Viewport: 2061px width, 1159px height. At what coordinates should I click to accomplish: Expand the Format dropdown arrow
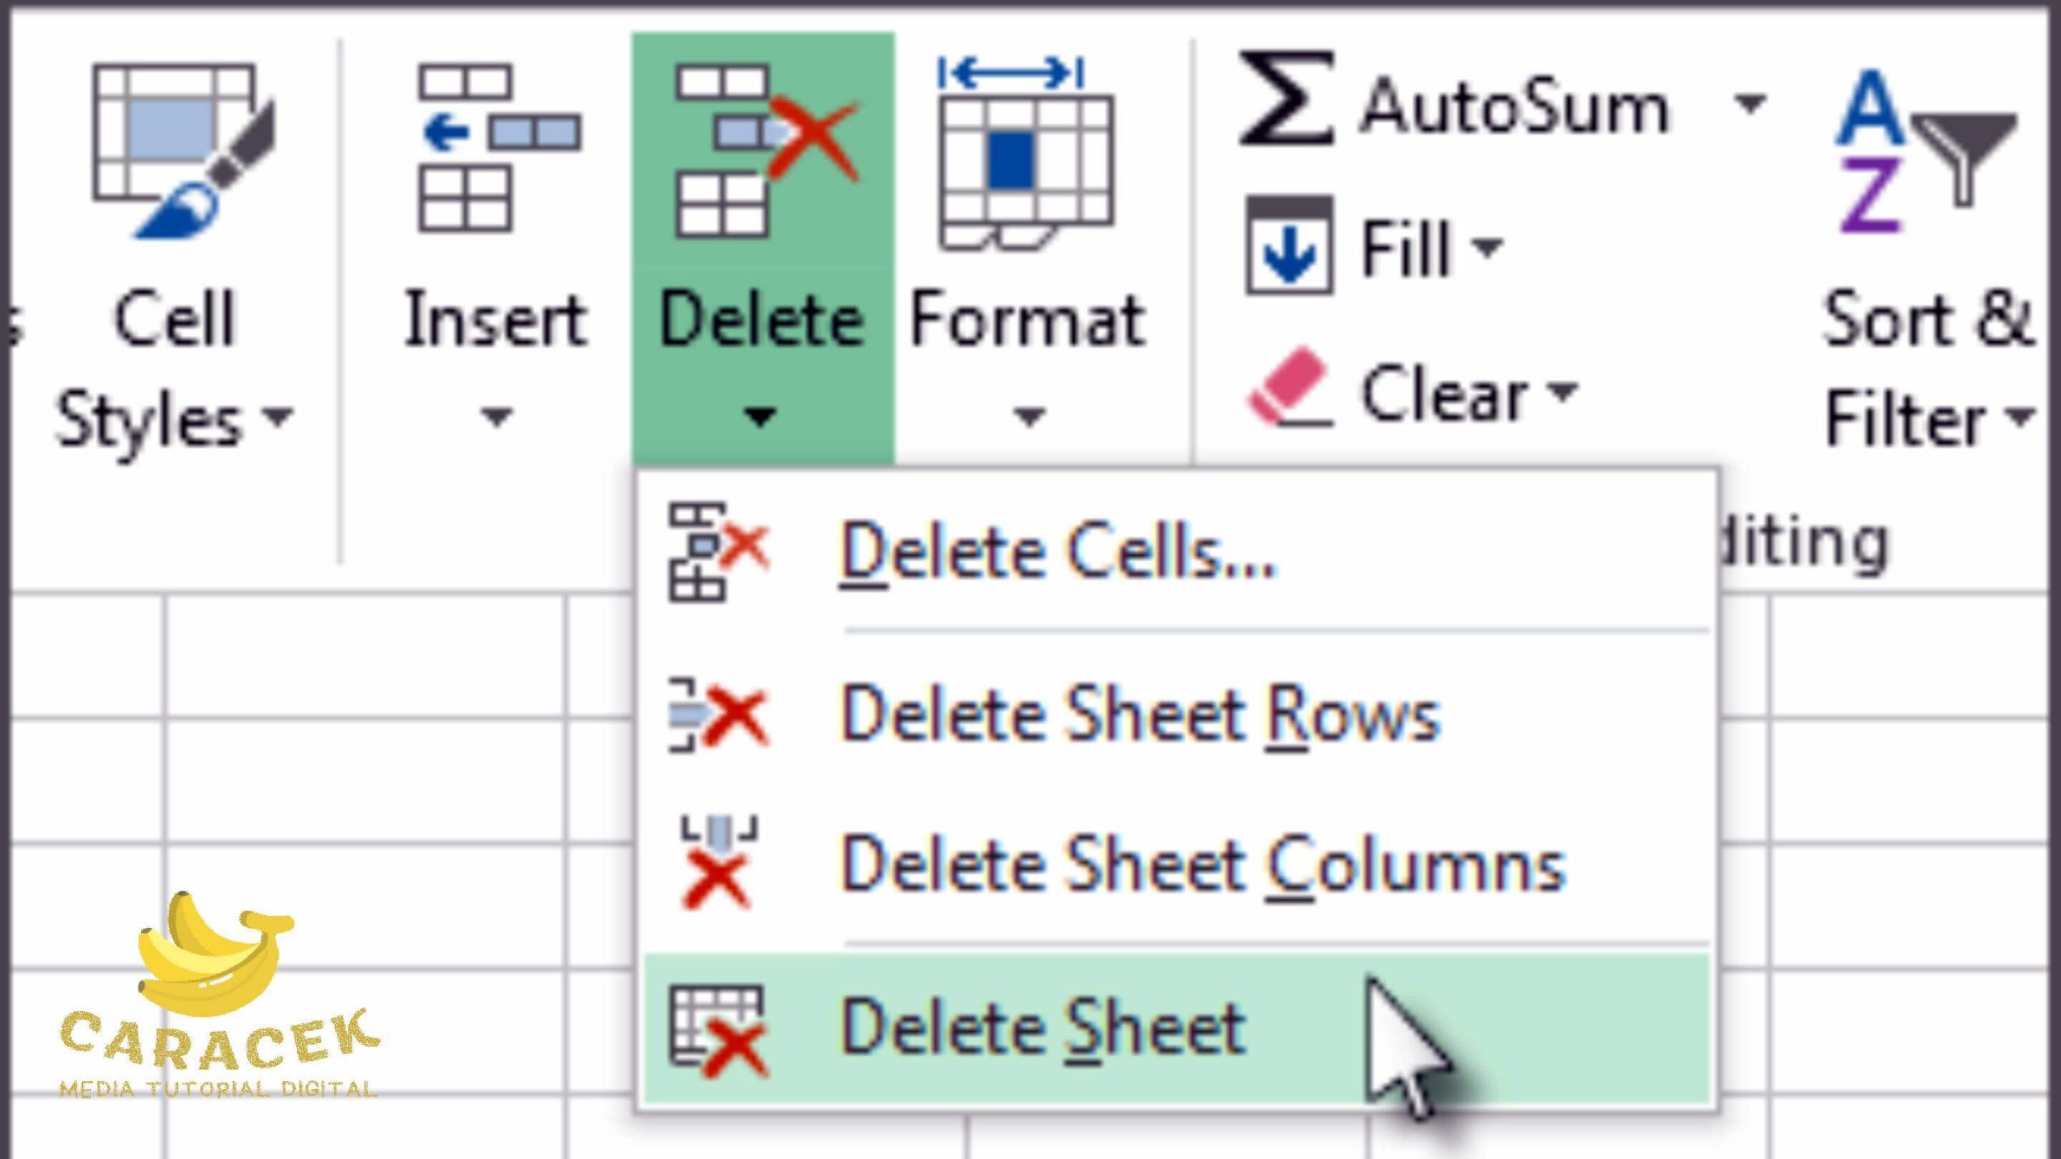(x=1028, y=417)
